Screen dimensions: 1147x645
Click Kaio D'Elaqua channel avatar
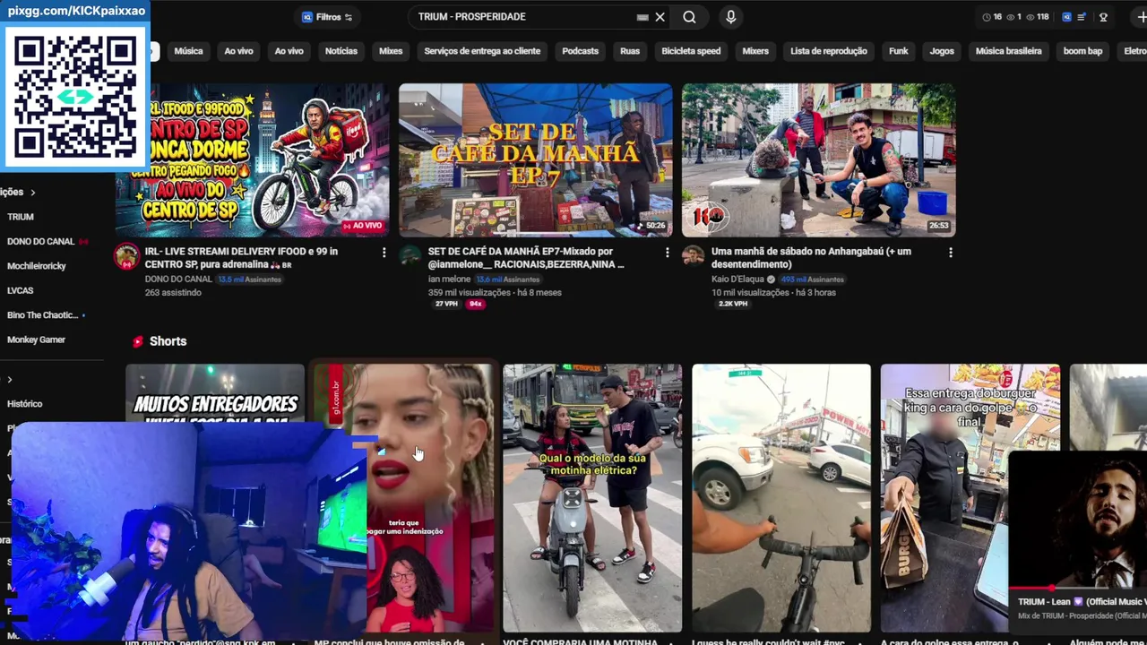694,256
